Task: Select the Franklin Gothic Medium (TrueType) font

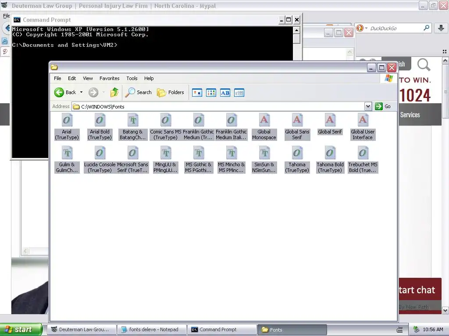Action: [199, 127]
